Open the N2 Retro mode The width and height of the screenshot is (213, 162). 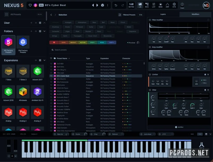click(x=131, y=5)
